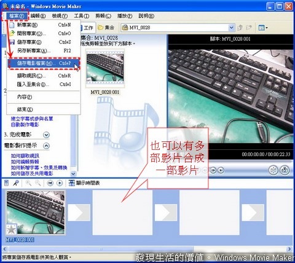The height and width of the screenshot is (263, 295).
Task: Choose 內容 (Properties) menu entry
Action: [x=44, y=97]
